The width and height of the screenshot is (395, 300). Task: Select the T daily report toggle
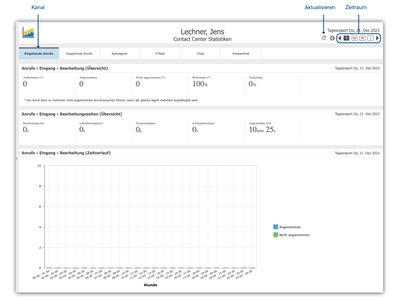pos(347,38)
